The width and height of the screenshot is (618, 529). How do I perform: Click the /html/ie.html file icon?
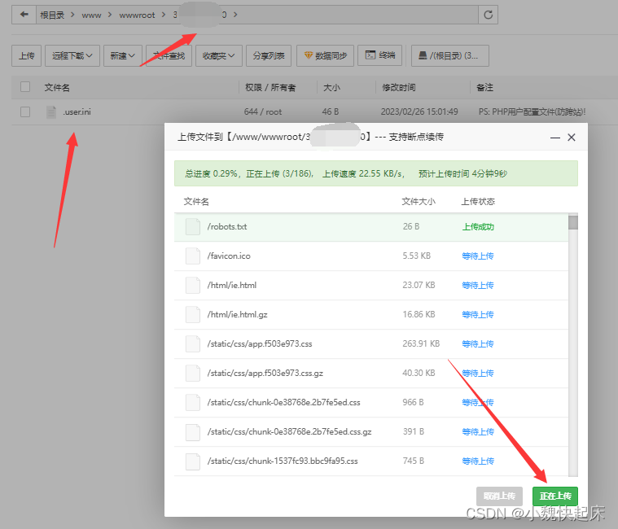193,285
